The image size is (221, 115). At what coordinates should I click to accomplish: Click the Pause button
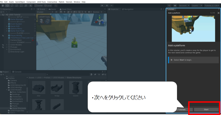coord(107,6)
